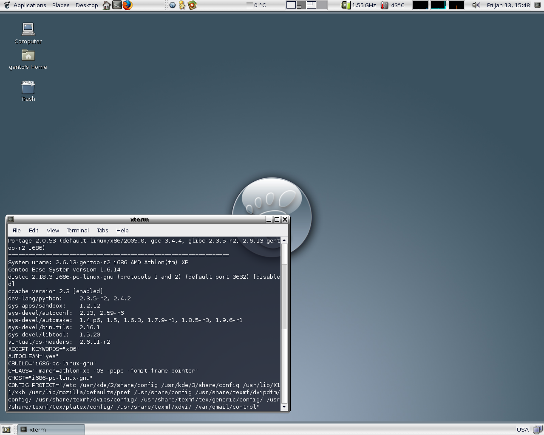
Task: Click the volume speaker icon
Action: coord(476,5)
